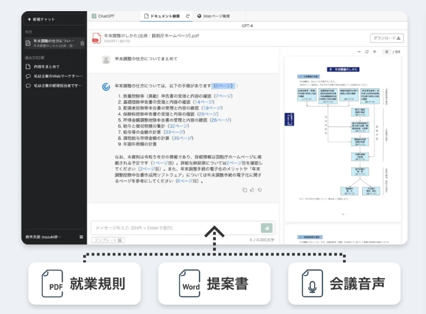
Task: Open the 26ページ link for 保険料控除申告書
Action: (208, 114)
